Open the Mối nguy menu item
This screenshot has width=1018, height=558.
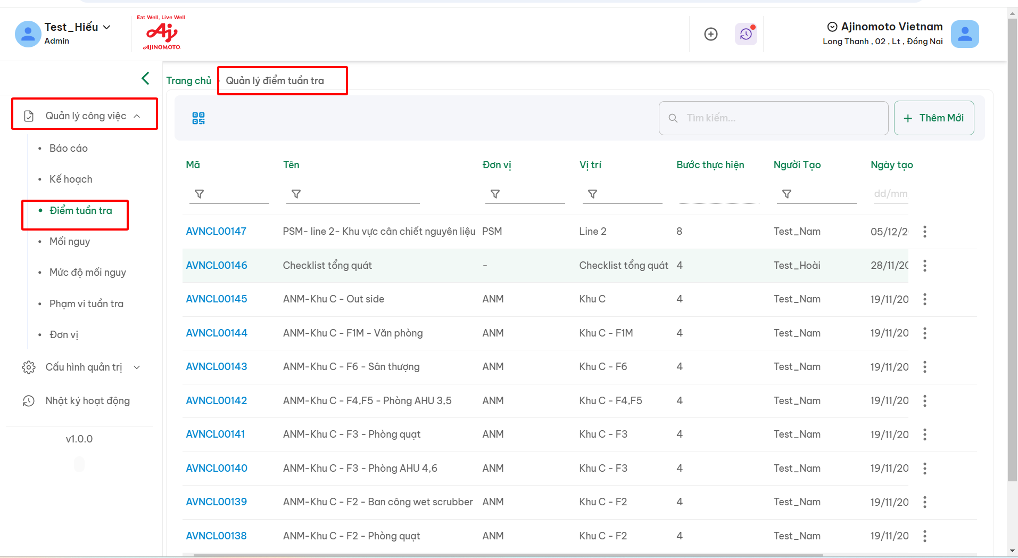pos(70,242)
